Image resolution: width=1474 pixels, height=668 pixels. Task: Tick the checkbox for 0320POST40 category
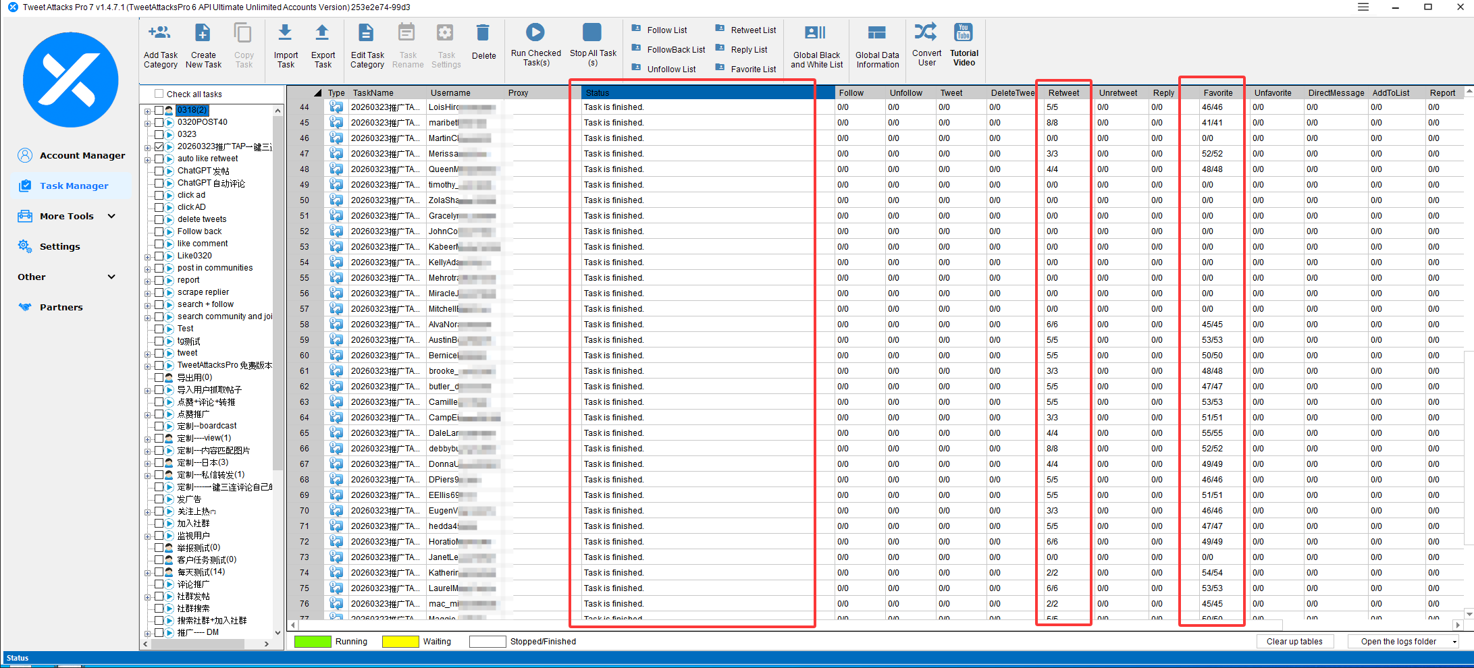click(159, 122)
